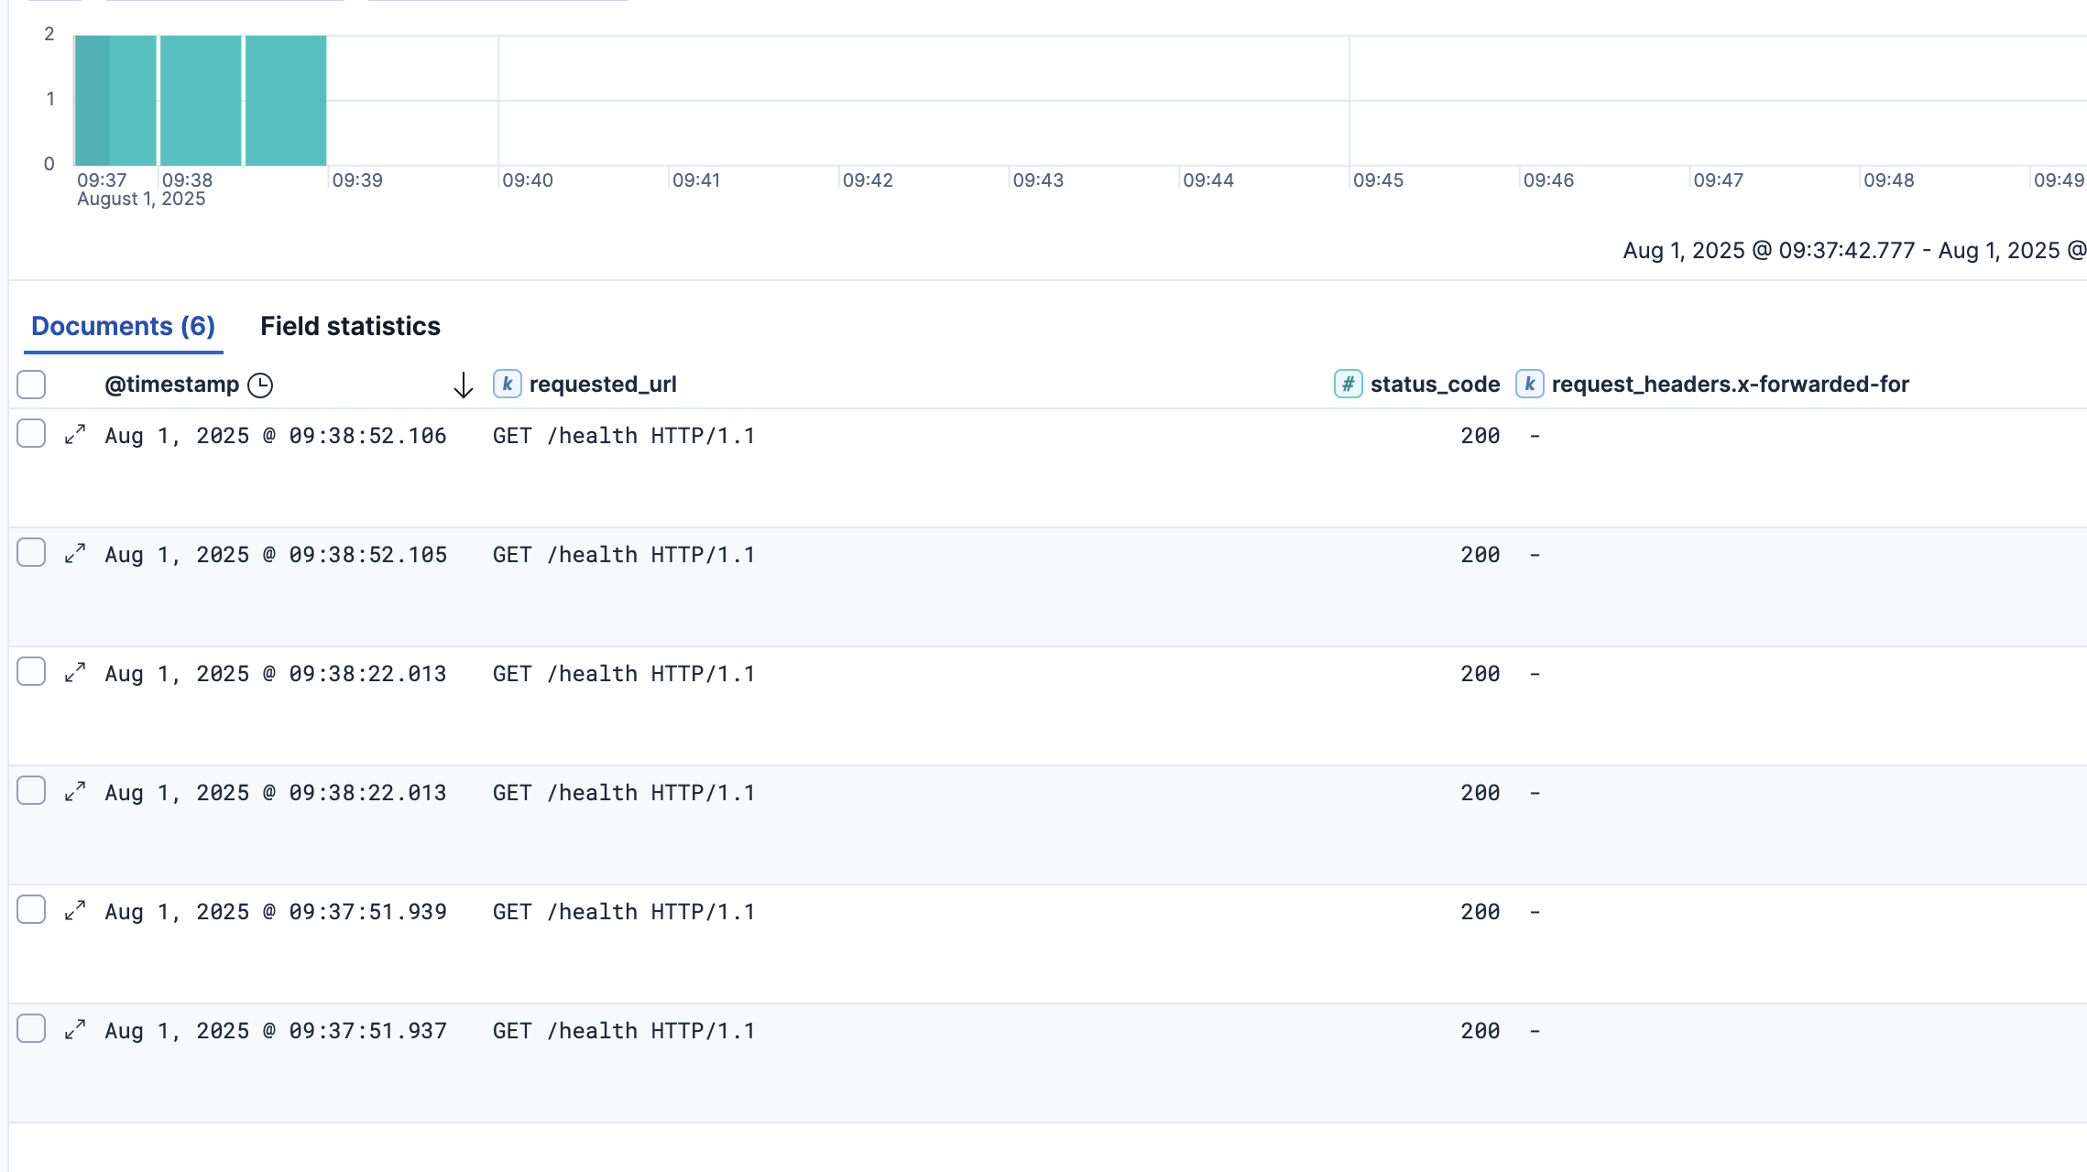Expand the document at 09:38:52.105
Viewport: 2087px width, 1172px height.
[75, 554]
